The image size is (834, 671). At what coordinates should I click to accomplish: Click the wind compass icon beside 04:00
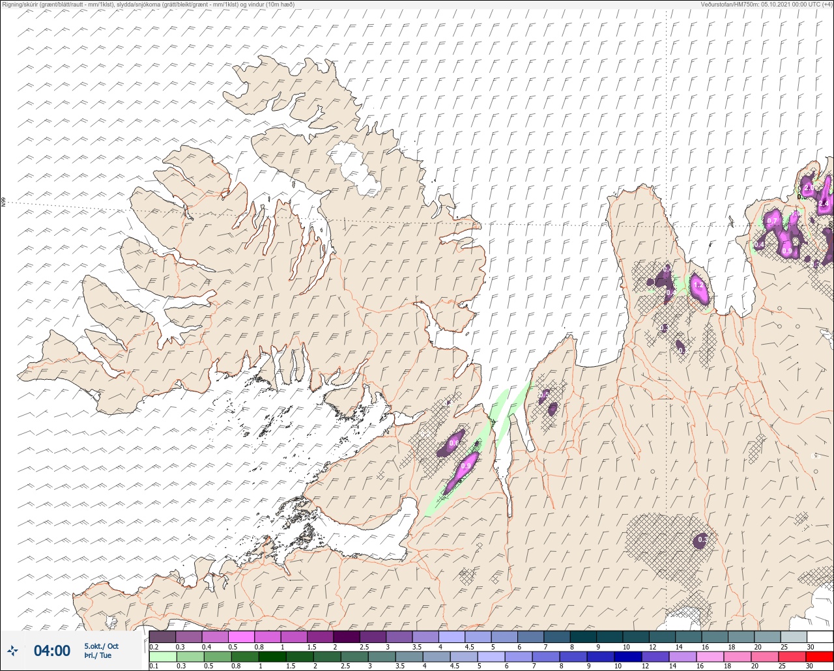[12, 650]
